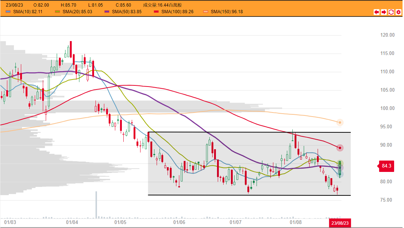
Task: Click the blue SMA(10) legend swatch
Action: (8, 12)
